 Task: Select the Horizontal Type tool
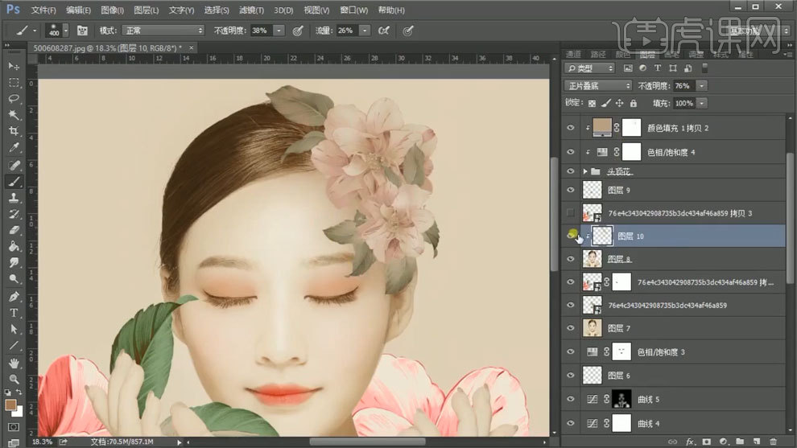click(14, 313)
